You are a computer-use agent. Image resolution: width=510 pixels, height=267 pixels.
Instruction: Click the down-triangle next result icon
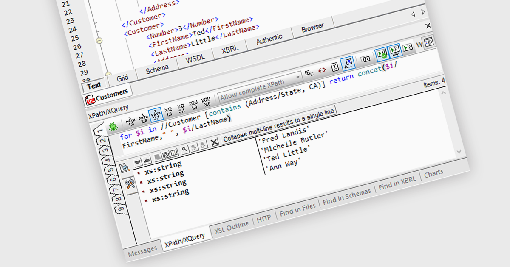pyautogui.click(x=137, y=162)
